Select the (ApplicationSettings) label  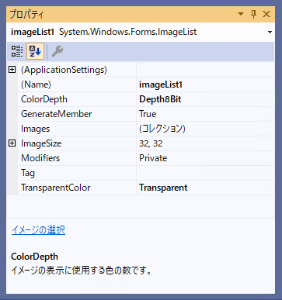point(64,70)
